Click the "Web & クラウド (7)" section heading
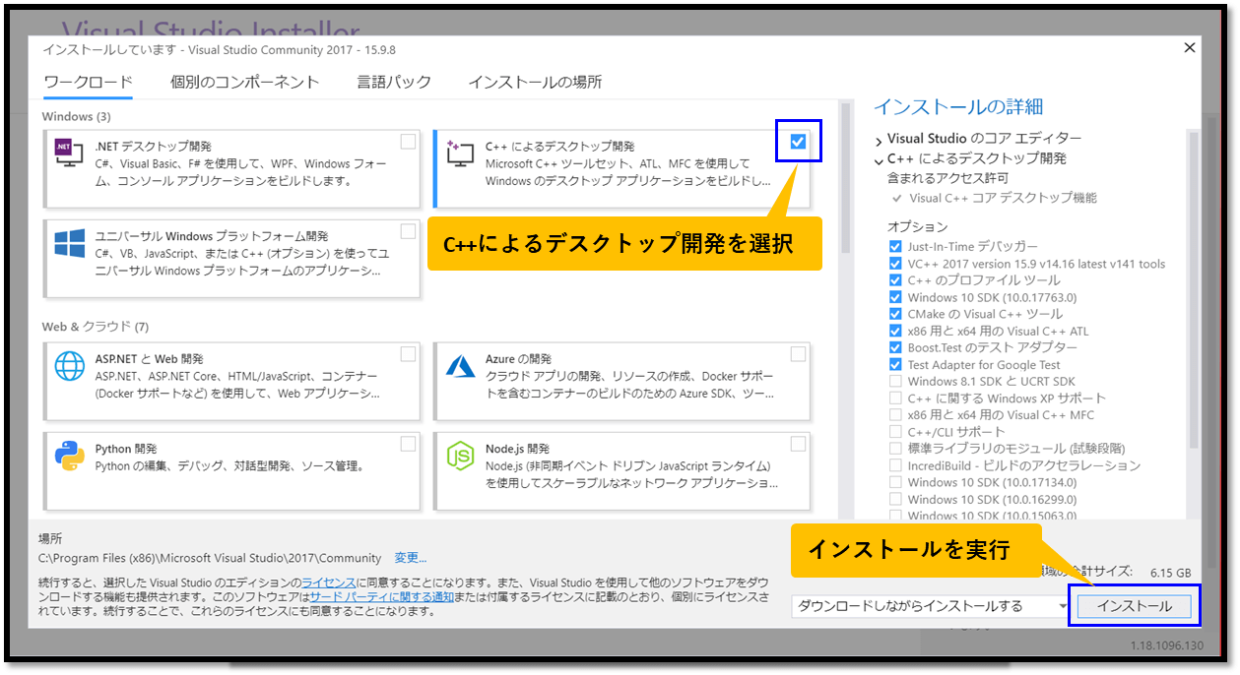The width and height of the screenshot is (1240, 675). pyautogui.click(x=96, y=327)
